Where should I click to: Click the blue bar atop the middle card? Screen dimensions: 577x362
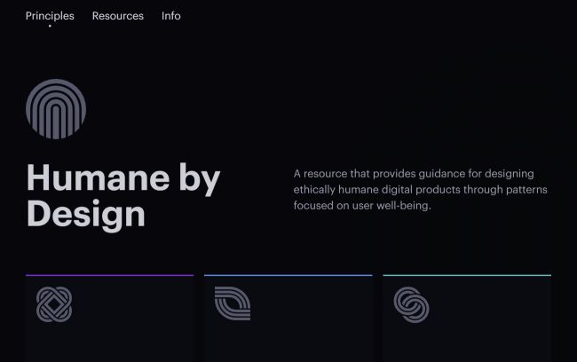[288, 275]
